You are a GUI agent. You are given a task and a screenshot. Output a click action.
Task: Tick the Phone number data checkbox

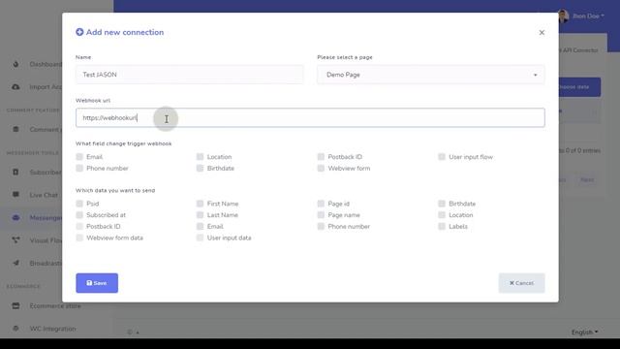click(x=321, y=226)
